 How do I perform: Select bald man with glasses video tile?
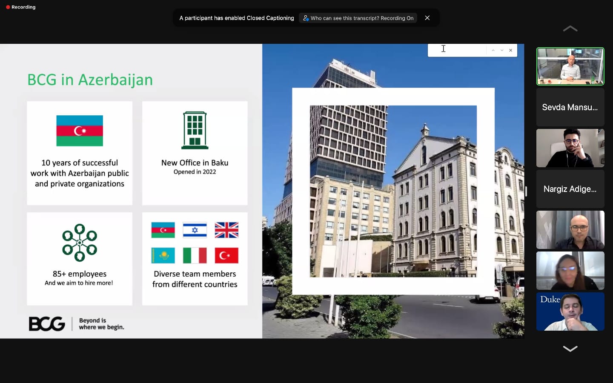[x=570, y=230]
